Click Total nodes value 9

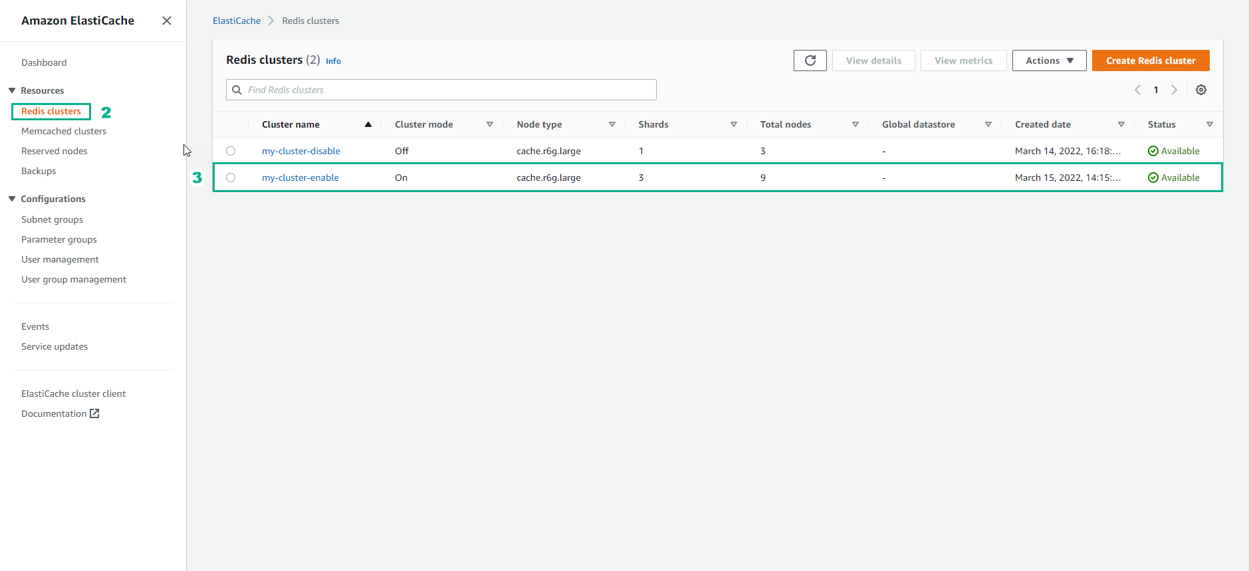point(763,177)
